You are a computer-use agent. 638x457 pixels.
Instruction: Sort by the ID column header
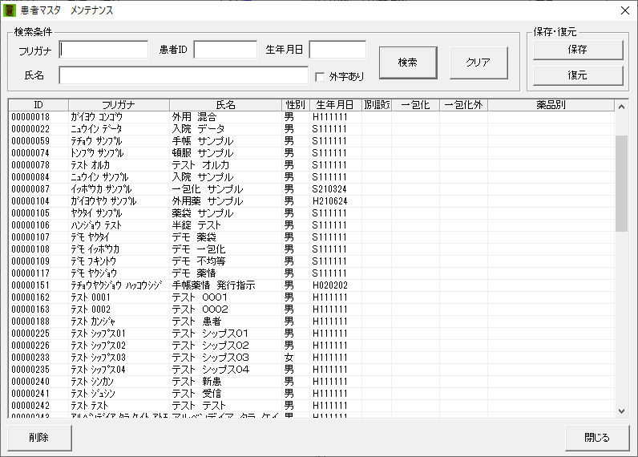[x=38, y=105]
